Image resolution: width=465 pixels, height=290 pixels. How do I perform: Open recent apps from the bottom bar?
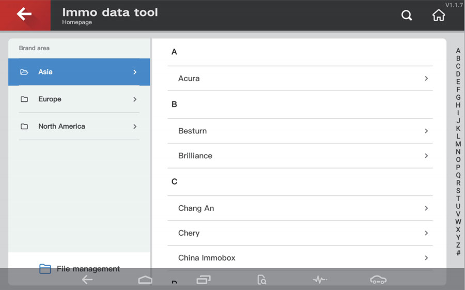[x=204, y=280]
